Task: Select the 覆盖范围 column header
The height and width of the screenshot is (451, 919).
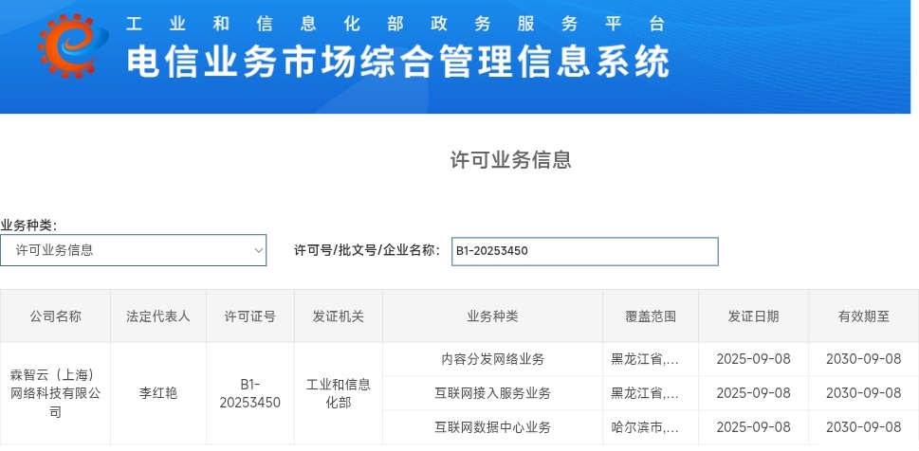Action: click(x=651, y=316)
